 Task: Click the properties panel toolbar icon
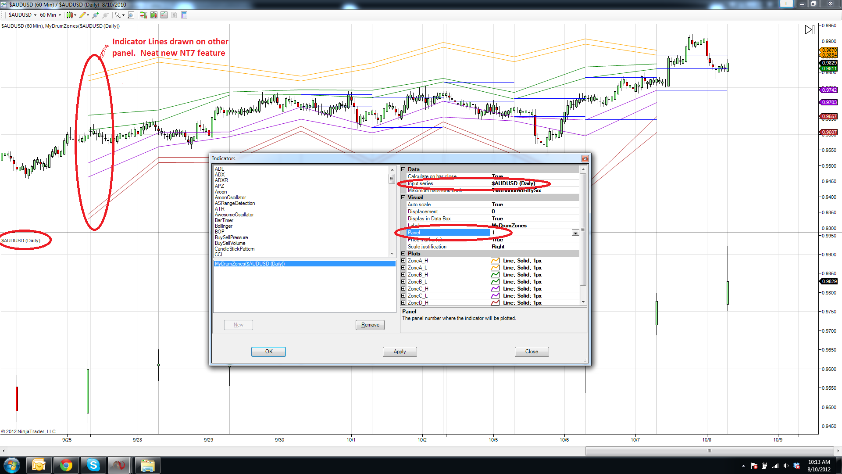tap(184, 15)
